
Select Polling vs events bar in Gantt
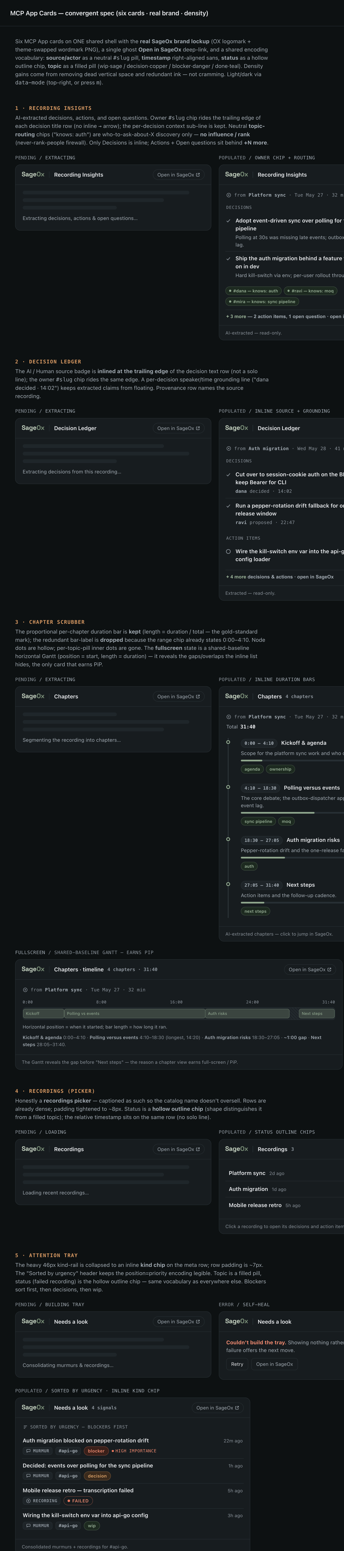pos(134,1013)
